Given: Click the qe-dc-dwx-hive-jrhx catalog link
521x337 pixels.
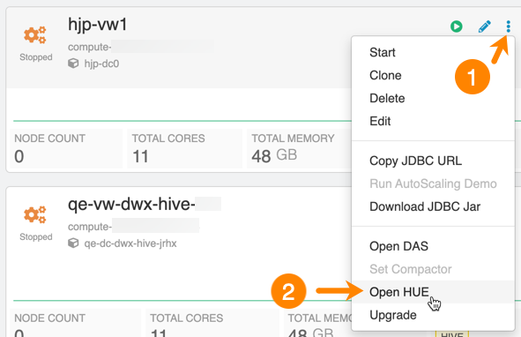Looking at the screenshot, I should click(x=130, y=243).
